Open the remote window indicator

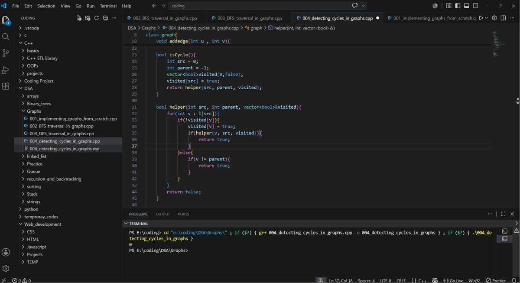pos(4,280)
